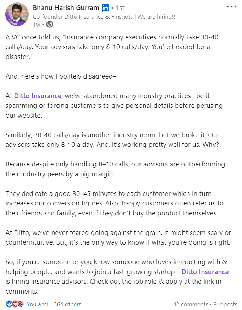Click the globe public visibility icon
This screenshot has width=242, height=310.
pos(50,25)
